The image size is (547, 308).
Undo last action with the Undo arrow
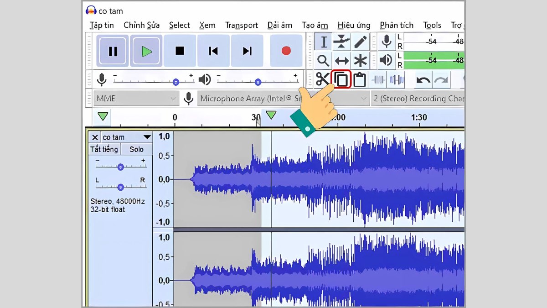423,80
